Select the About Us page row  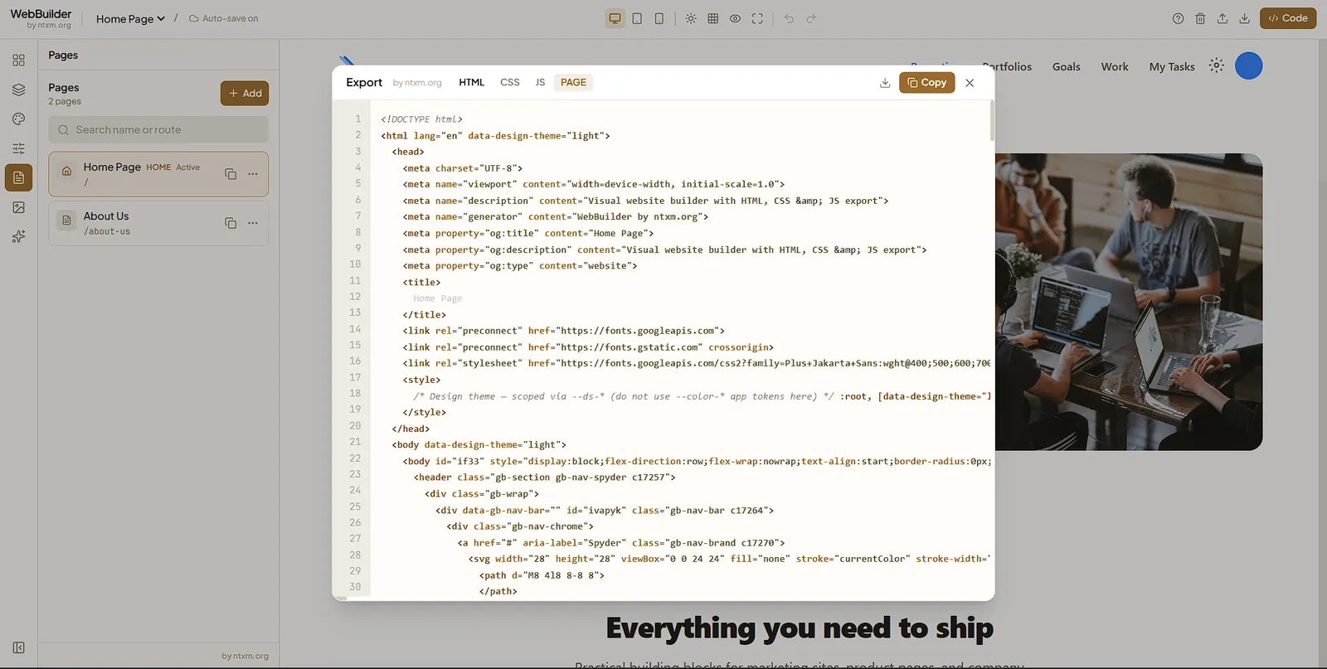point(158,223)
